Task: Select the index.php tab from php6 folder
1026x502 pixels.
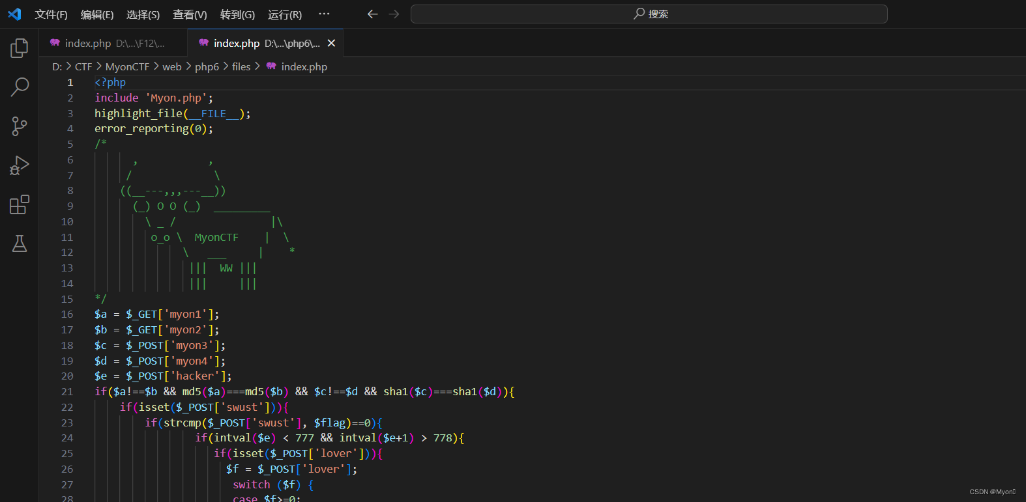Action: (265, 43)
